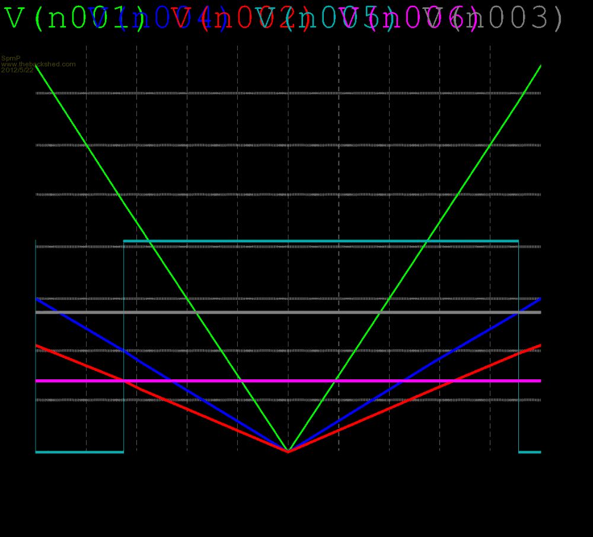
Task: Click the teal pulse's rising edge
Action: click(123, 344)
